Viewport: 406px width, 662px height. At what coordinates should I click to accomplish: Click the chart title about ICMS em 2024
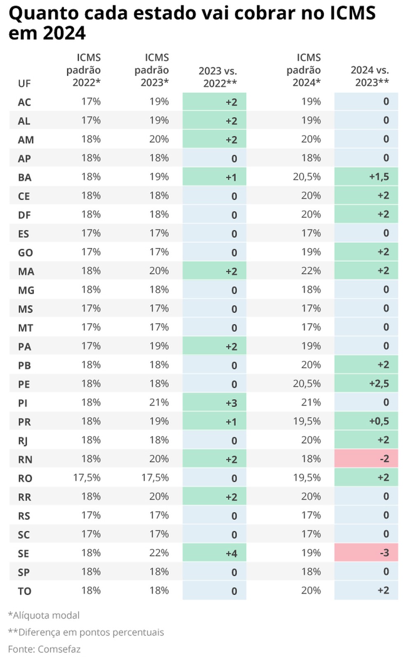click(x=192, y=23)
